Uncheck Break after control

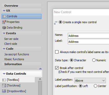(57, 68)
